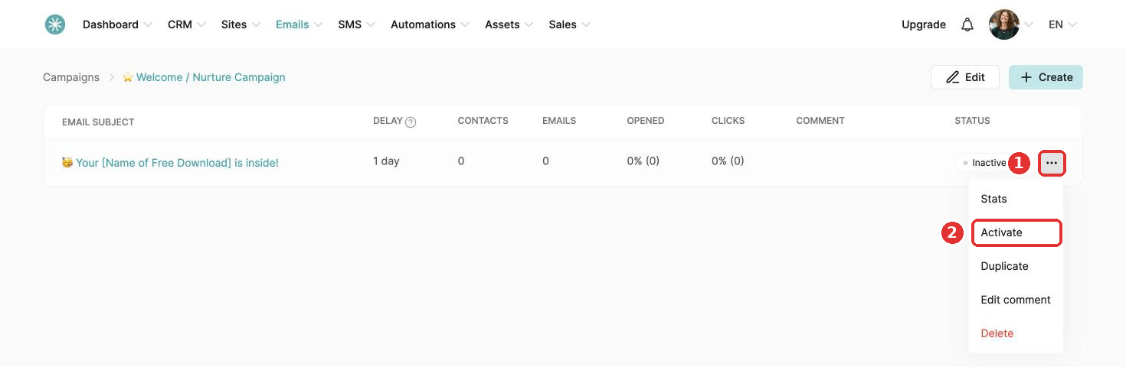Open the Sales dropdown
The image size is (1126, 367).
pos(569,24)
